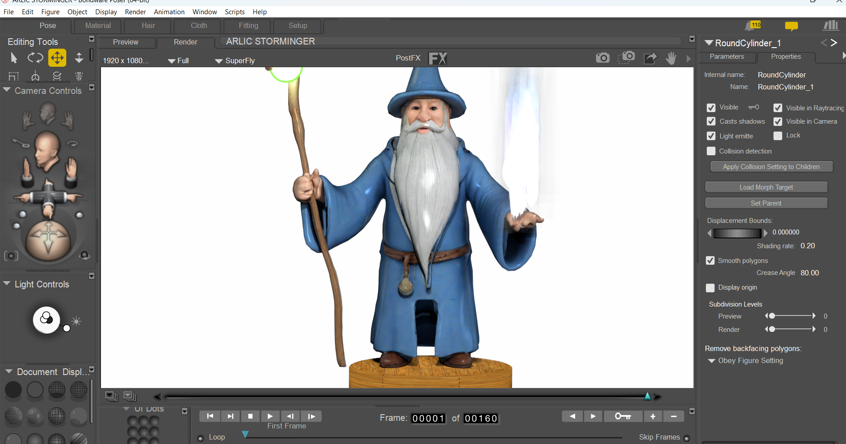Select the outline circle document display style
846x444 pixels.
(x=35, y=390)
